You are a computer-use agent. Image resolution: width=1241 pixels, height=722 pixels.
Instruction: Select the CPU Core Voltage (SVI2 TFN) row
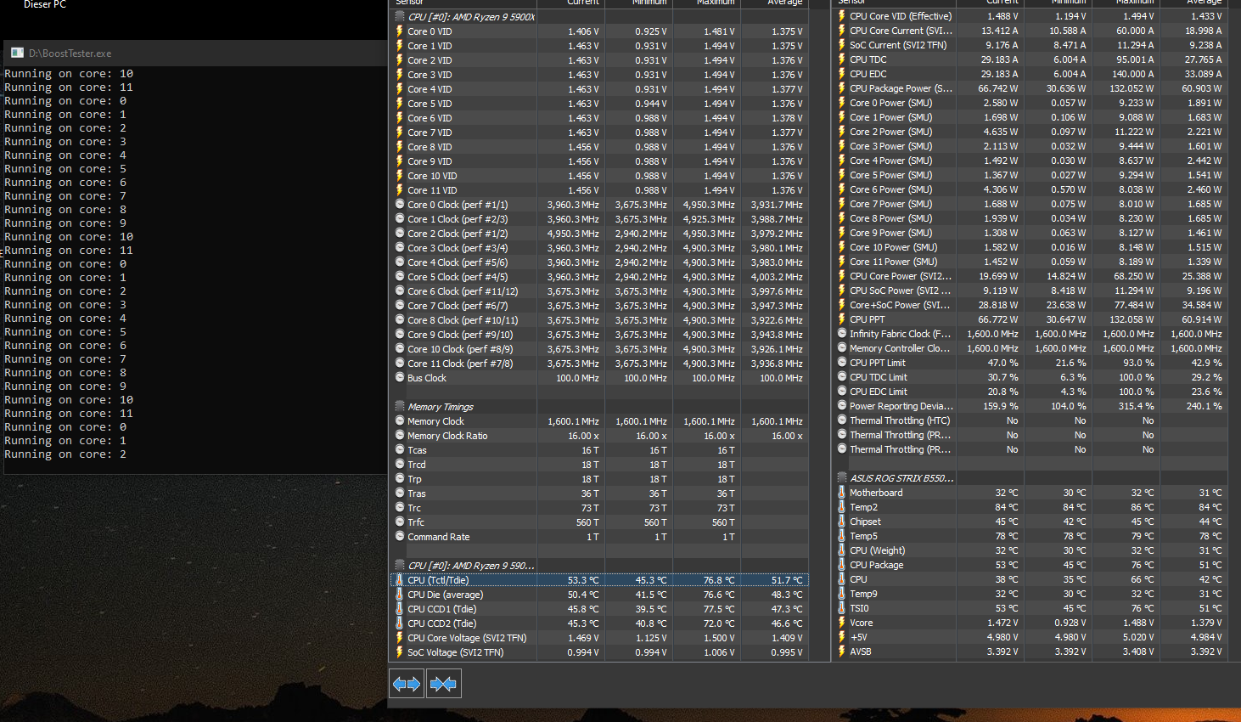[599, 638]
